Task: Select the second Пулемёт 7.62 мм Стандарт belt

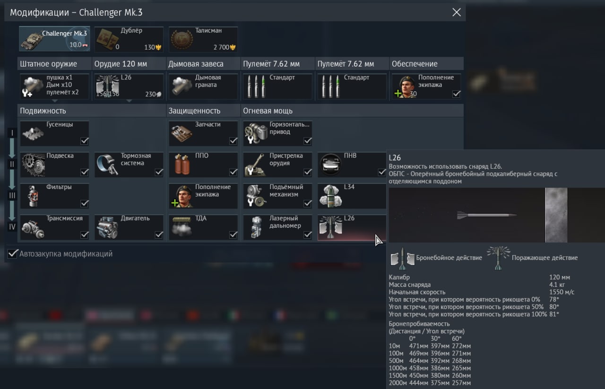Action: click(x=352, y=86)
